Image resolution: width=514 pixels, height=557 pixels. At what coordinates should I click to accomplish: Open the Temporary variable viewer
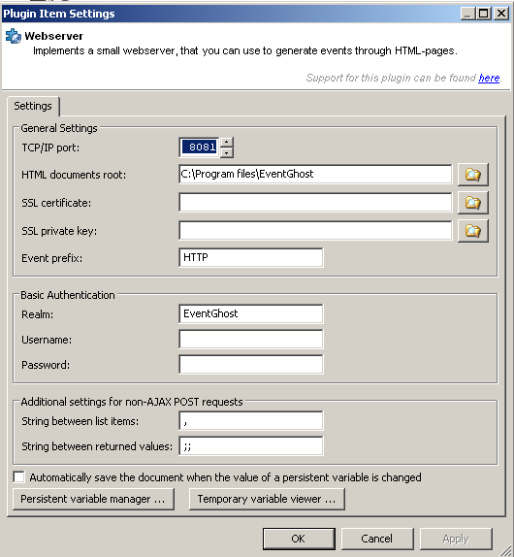tap(267, 499)
